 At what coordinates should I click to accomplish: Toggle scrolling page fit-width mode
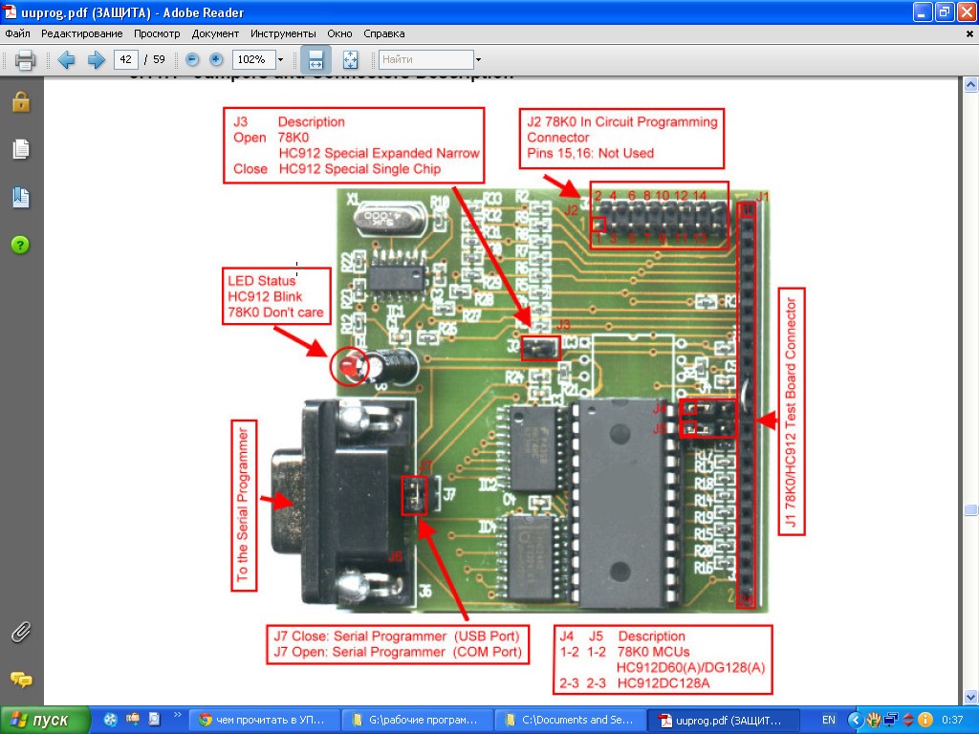click(315, 60)
